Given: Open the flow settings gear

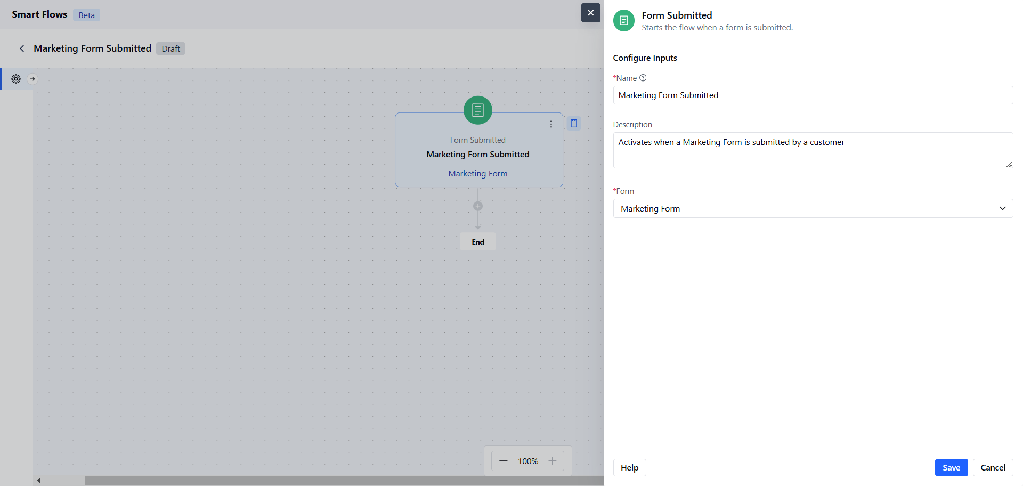Looking at the screenshot, I should pos(16,79).
